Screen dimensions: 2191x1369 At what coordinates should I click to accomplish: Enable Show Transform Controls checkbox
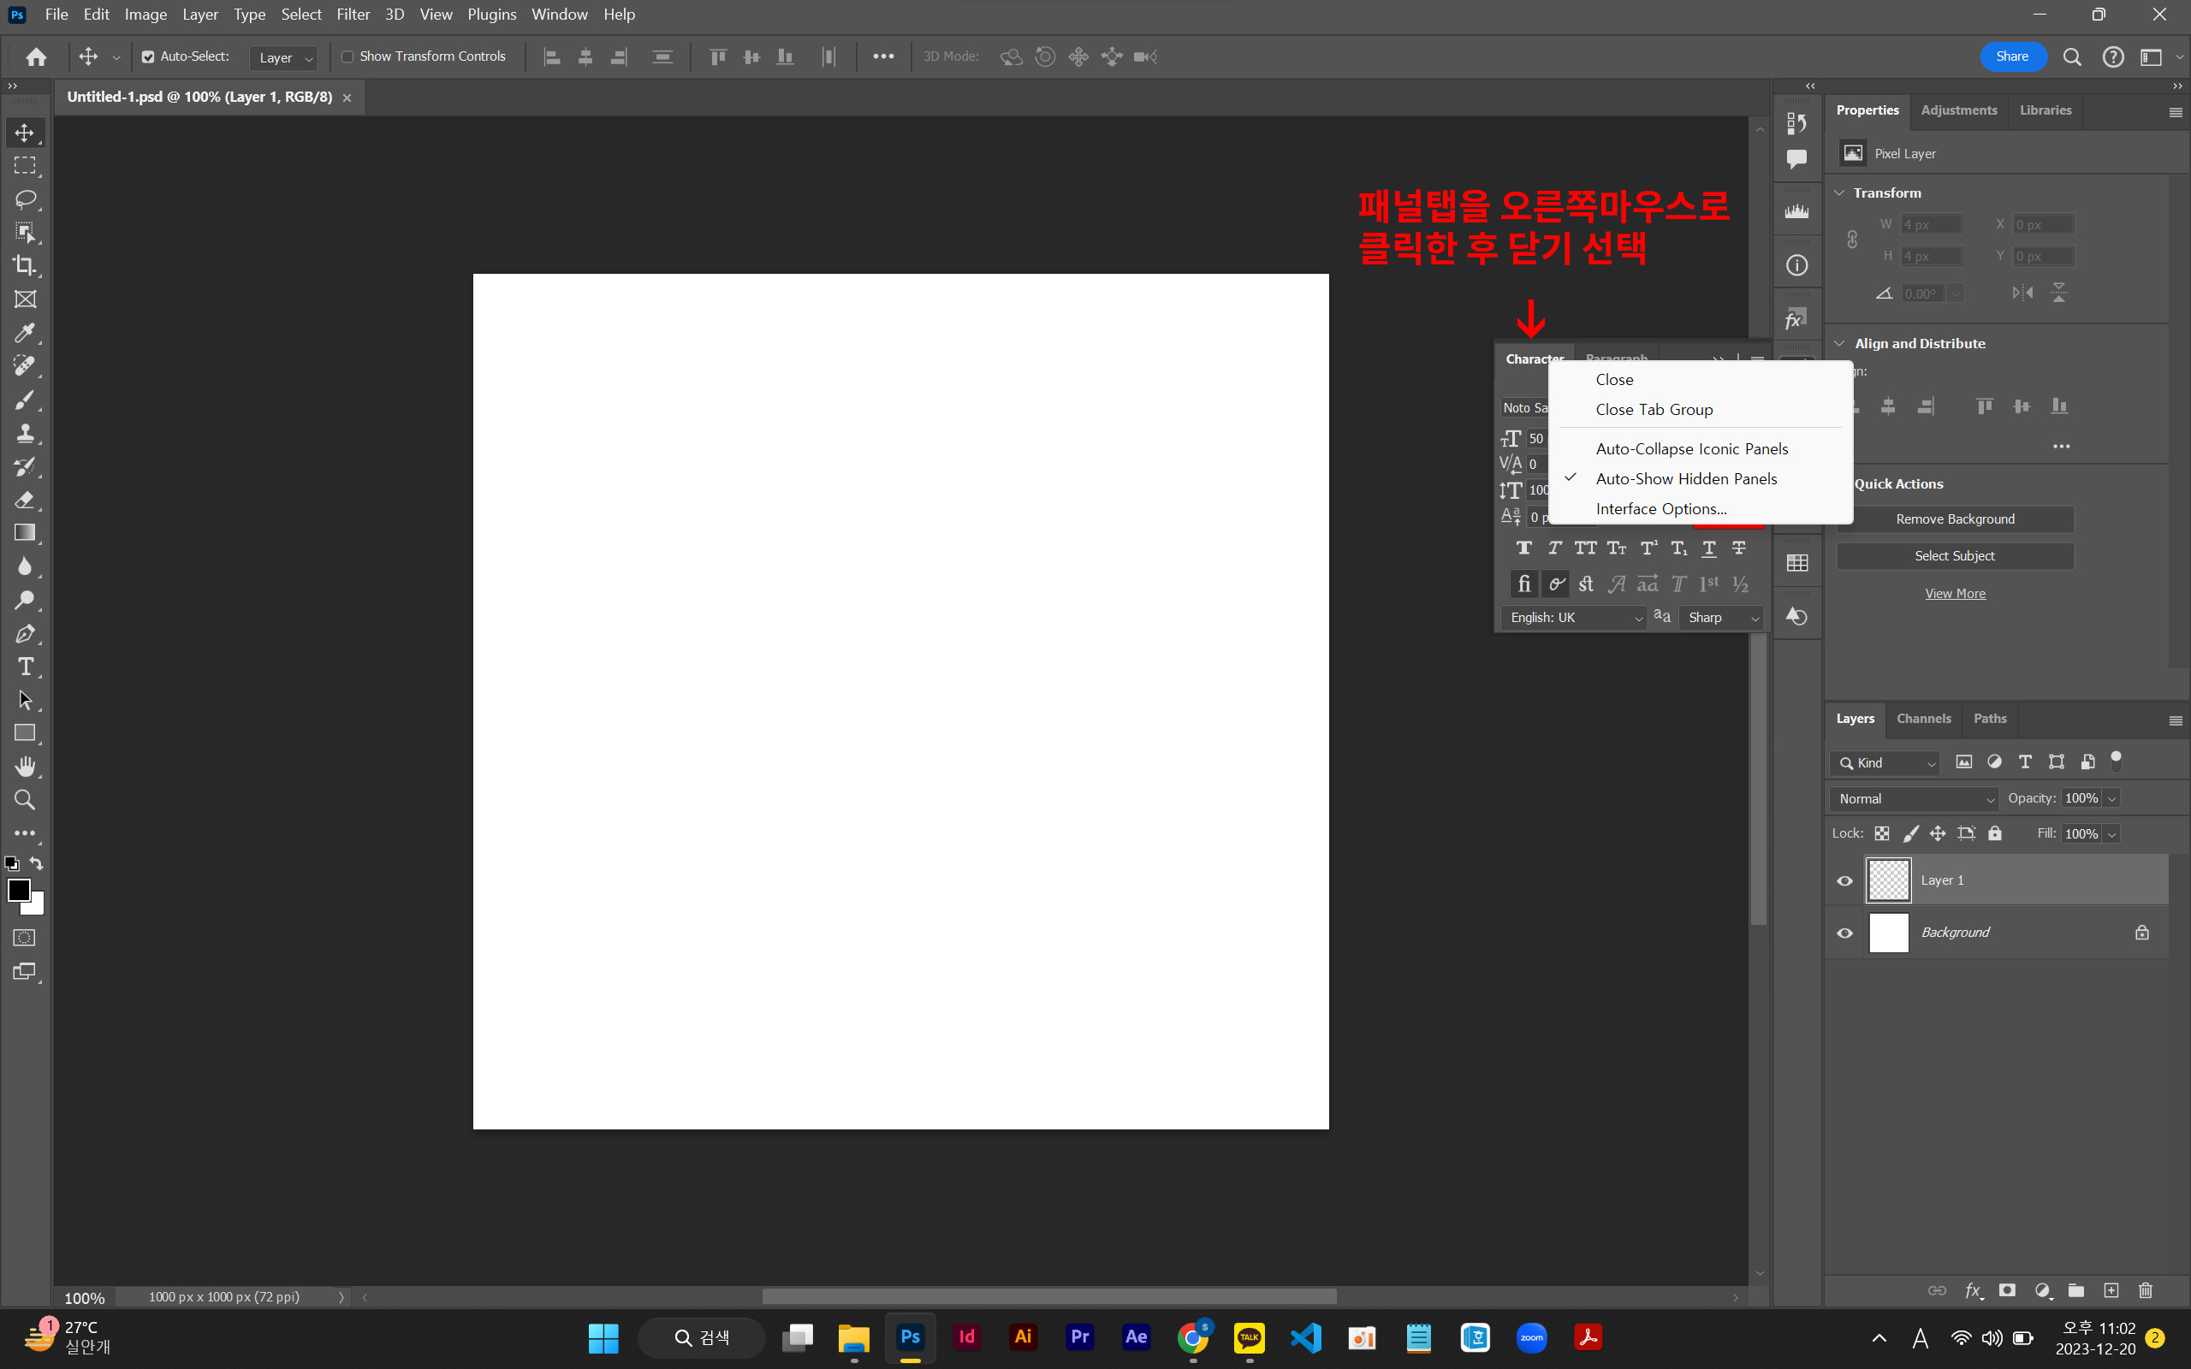click(x=347, y=57)
